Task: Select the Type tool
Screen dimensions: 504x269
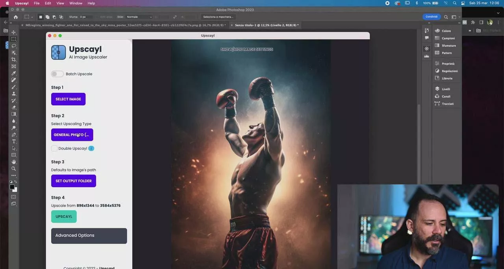Action: click(x=14, y=142)
